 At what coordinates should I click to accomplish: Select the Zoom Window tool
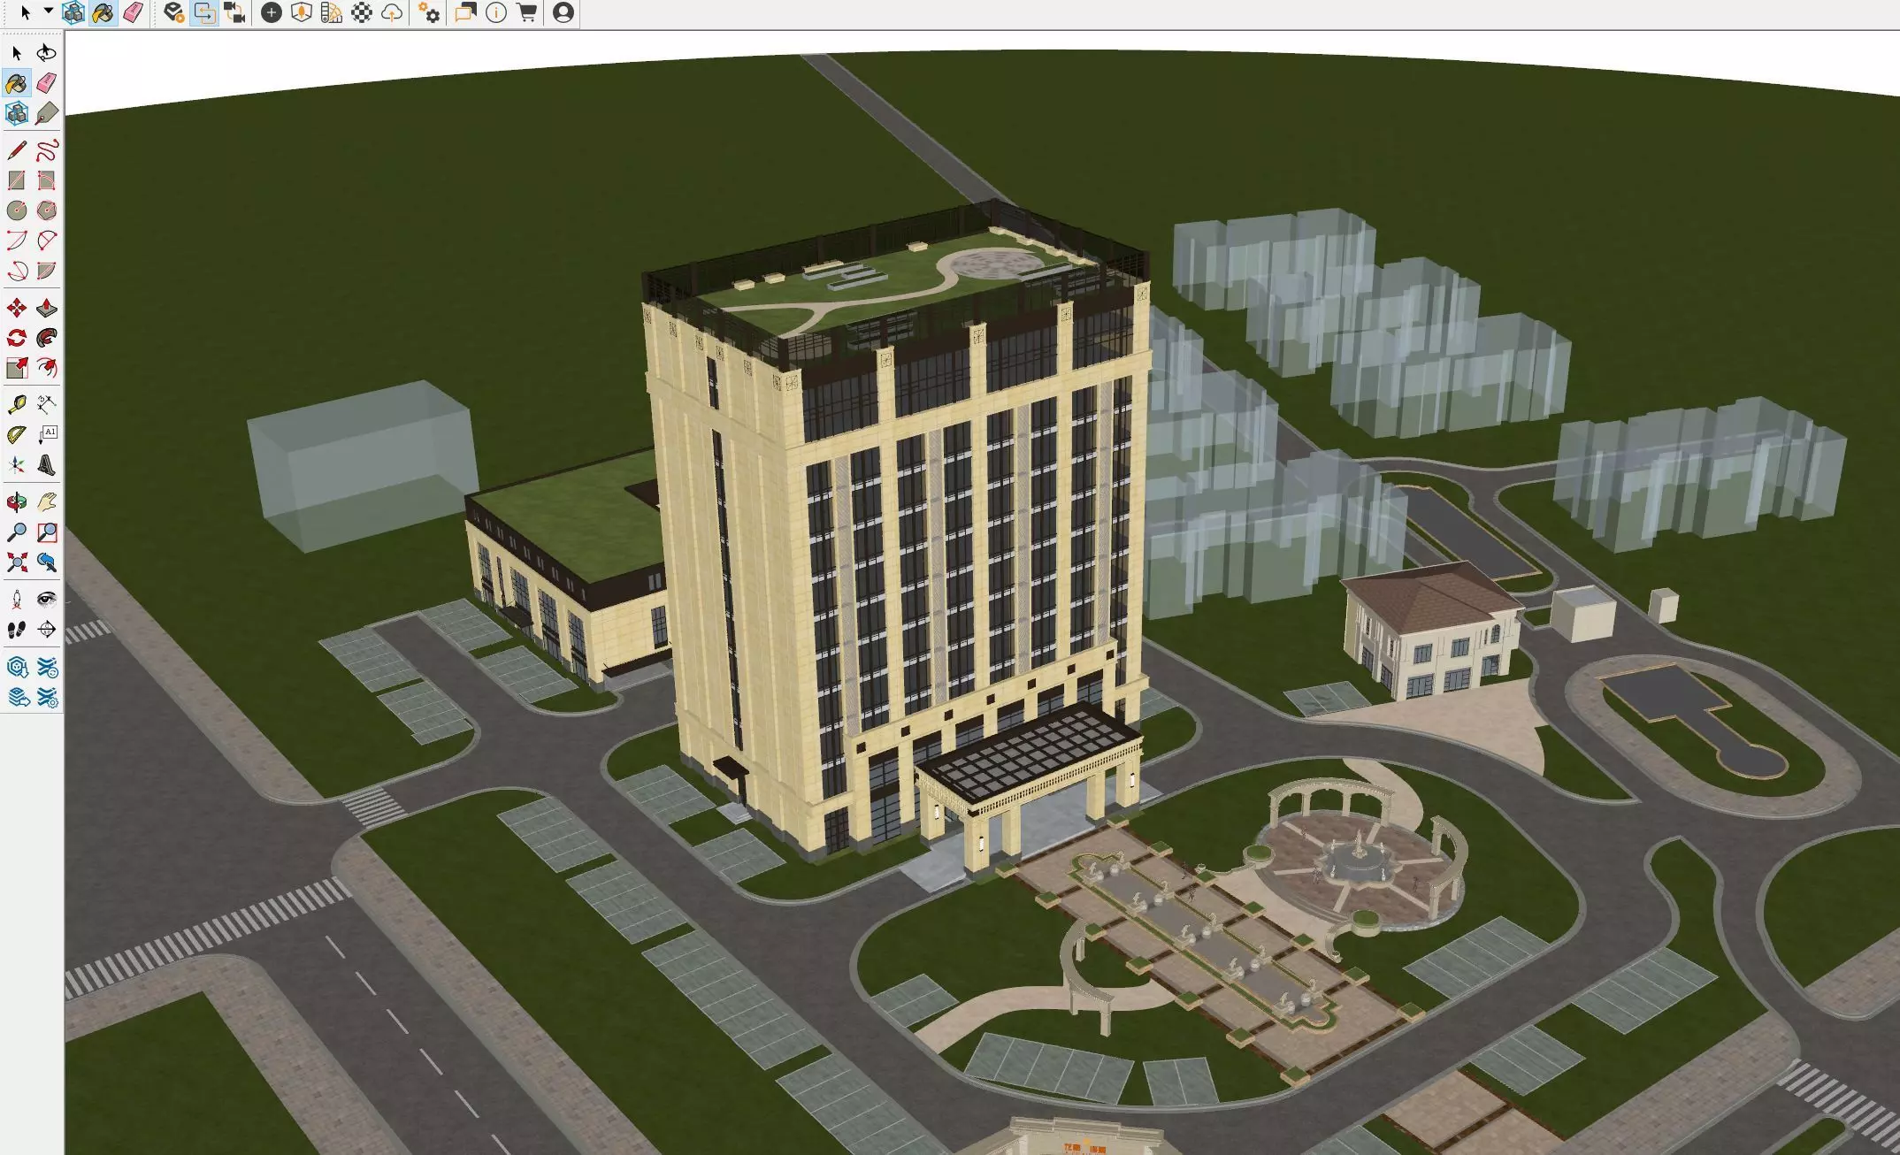[47, 532]
